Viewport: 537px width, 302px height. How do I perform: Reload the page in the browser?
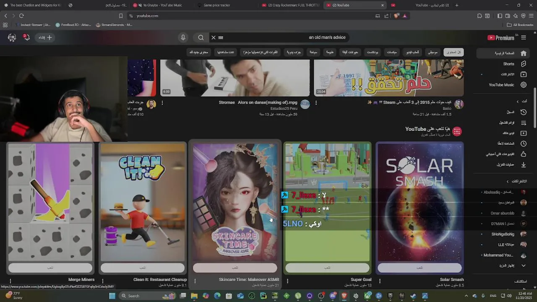pos(21,16)
